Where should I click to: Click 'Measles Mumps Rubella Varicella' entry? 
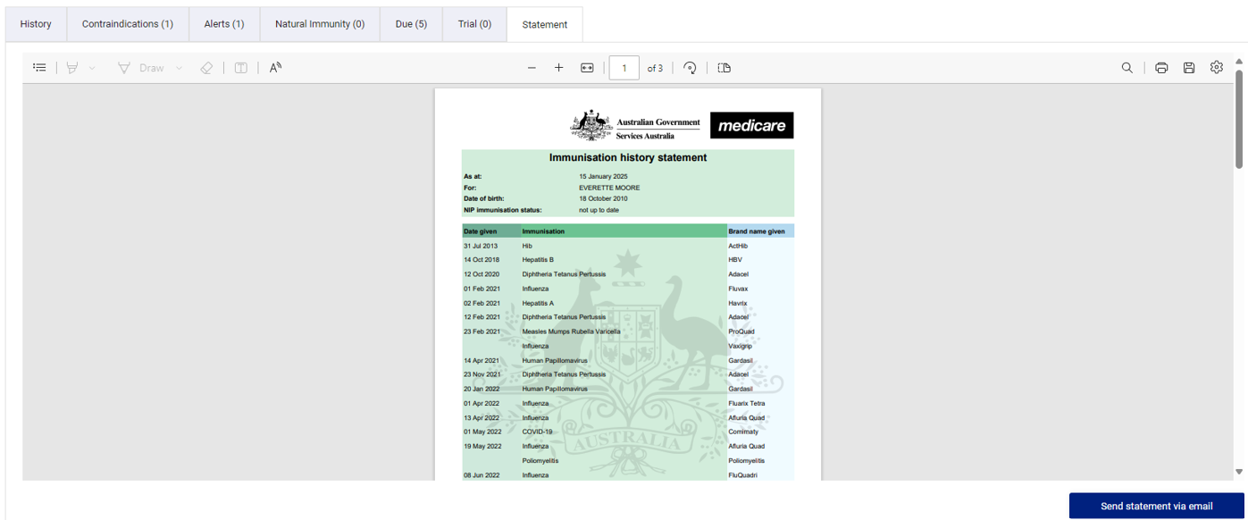(x=571, y=331)
